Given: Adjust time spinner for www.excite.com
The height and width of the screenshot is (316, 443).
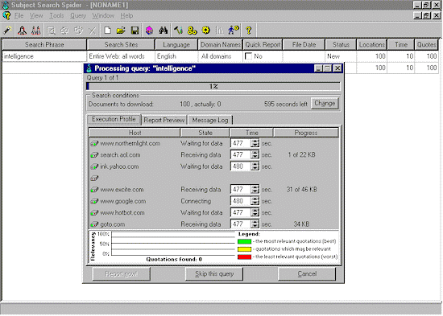Looking at the screenshot, I should click(255, 190).
